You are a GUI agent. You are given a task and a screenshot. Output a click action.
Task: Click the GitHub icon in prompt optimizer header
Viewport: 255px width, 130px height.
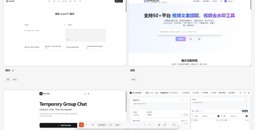[x=244, y=93]
